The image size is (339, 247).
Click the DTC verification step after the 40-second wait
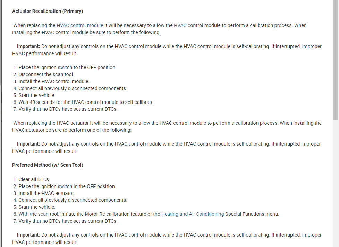point(68,109)
